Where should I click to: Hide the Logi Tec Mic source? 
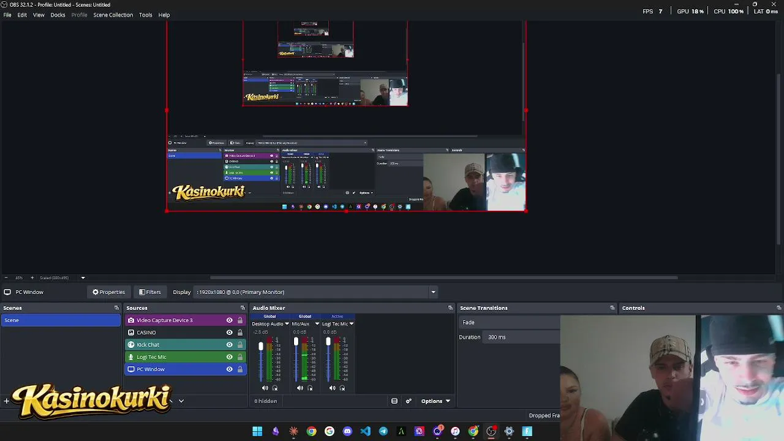click(x=230, y=357)
